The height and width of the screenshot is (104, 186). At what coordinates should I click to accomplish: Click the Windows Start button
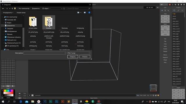[3, 101]
